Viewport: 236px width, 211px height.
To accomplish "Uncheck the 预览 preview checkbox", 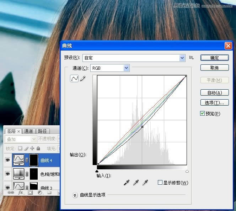I will pyautogui.click(x=202, y=114).
